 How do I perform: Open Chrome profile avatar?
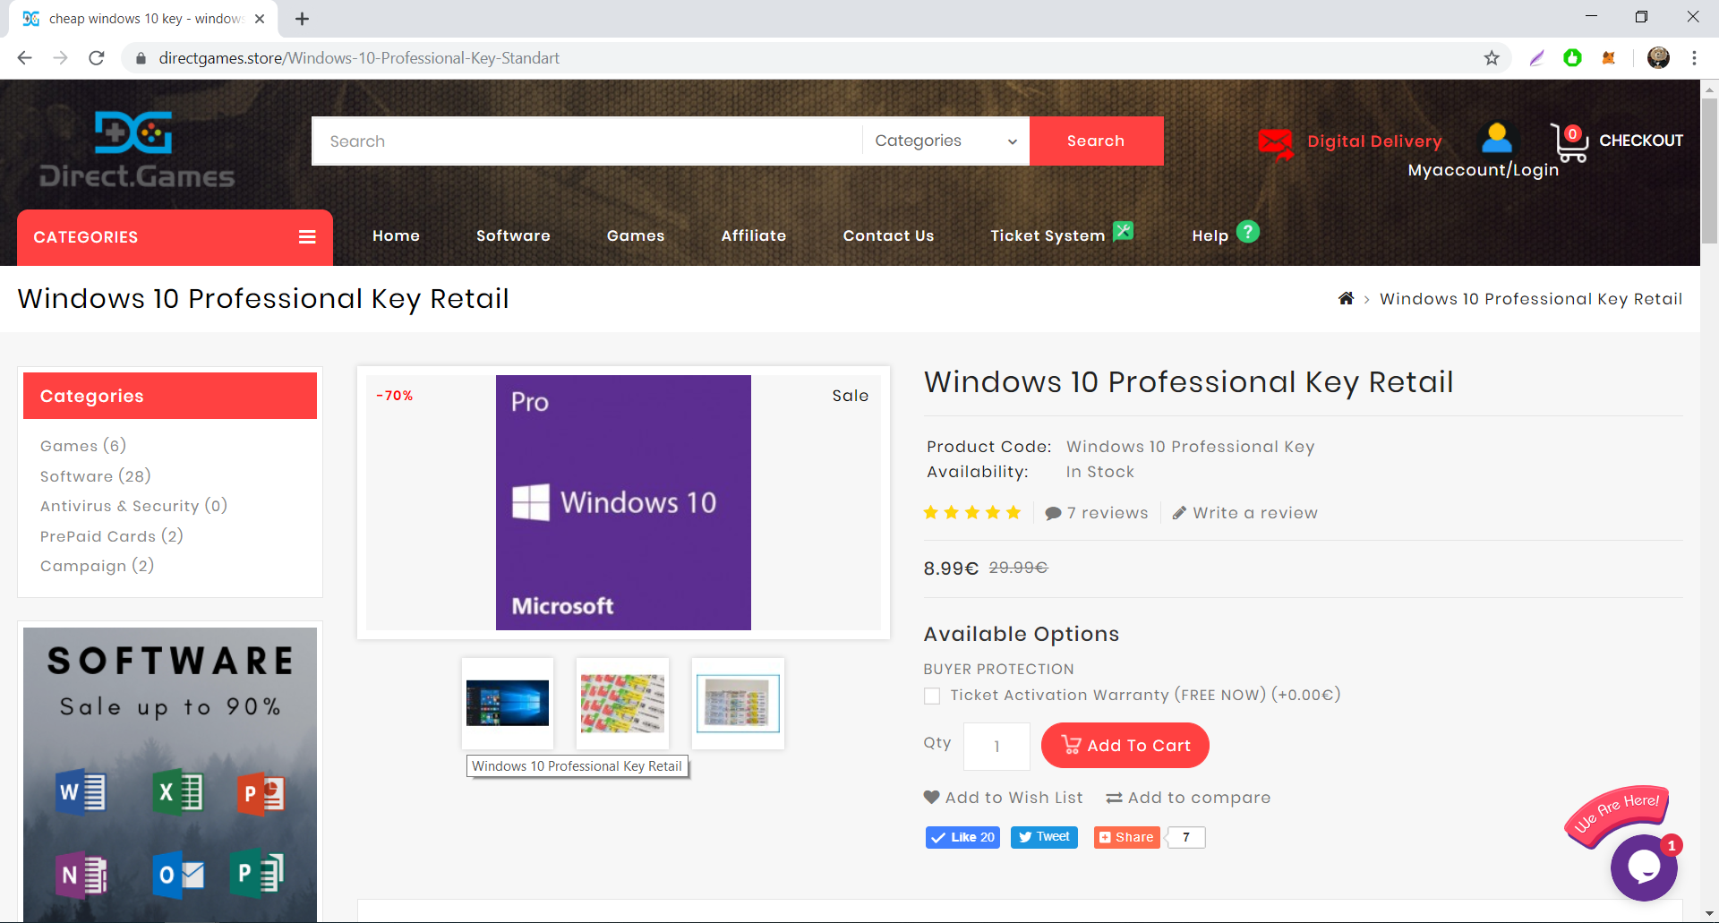pos(1658,58)
